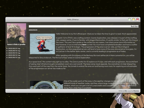Open the circular moon structure image

[x=46, y=85]
